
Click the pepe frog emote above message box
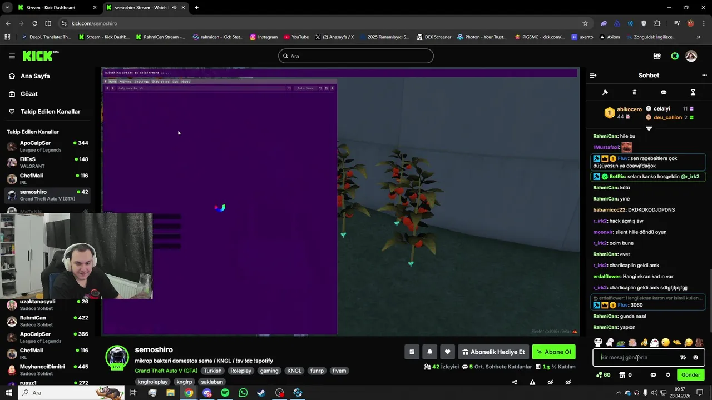click(x=621, y=343)
